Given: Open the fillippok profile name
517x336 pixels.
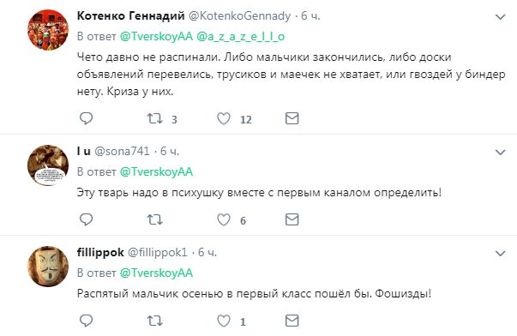Looking at the screenshot, I should coord(100,253).
